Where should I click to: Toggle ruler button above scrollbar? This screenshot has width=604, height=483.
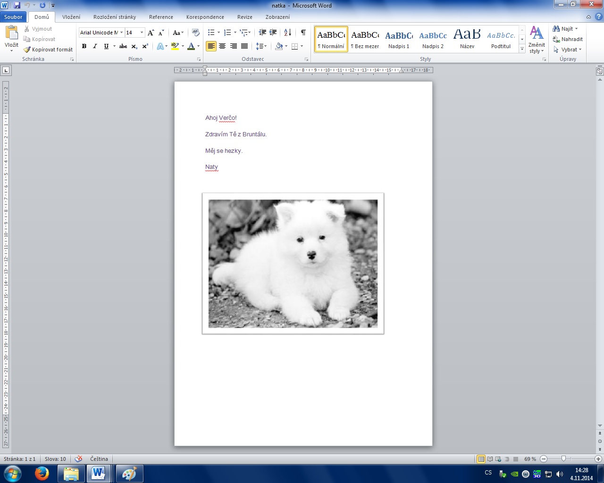click(600, 72)
